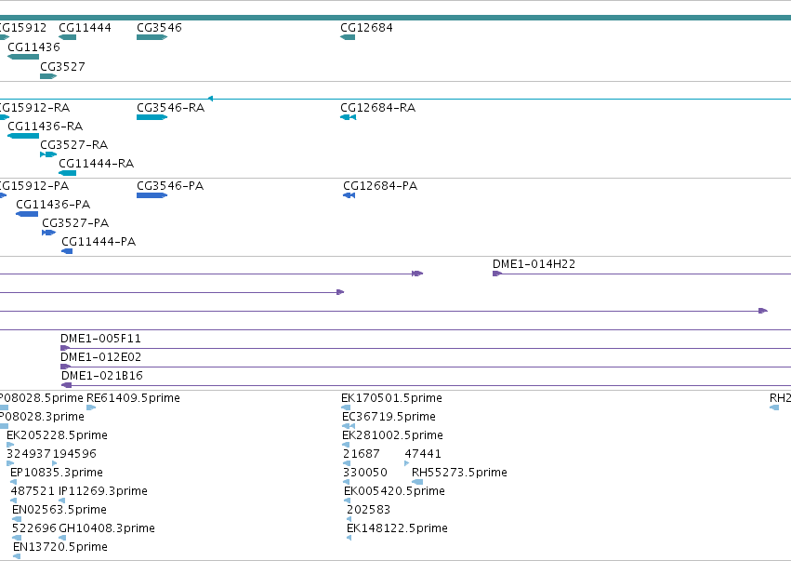Open the DME1-021B16 clone label
This screenshot has height=561, width=791.
tap(102, 376)
